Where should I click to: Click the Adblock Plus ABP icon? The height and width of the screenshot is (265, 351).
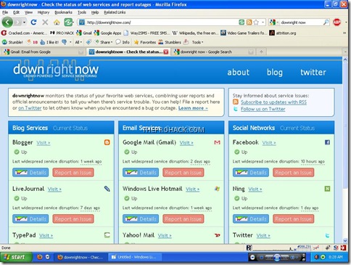pyautogui.click(x=336, y=23)
